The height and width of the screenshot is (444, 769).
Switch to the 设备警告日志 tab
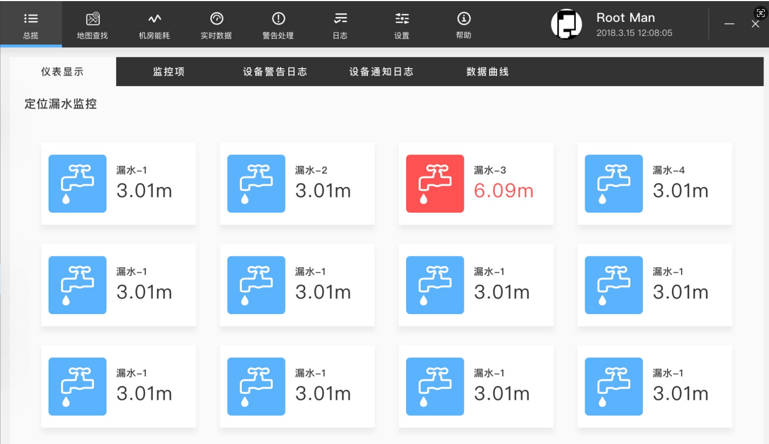click(x=275, y=72)
